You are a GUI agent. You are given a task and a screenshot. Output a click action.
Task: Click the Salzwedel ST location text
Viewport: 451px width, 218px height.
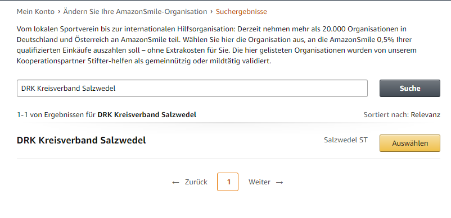[x=346, y=140]
